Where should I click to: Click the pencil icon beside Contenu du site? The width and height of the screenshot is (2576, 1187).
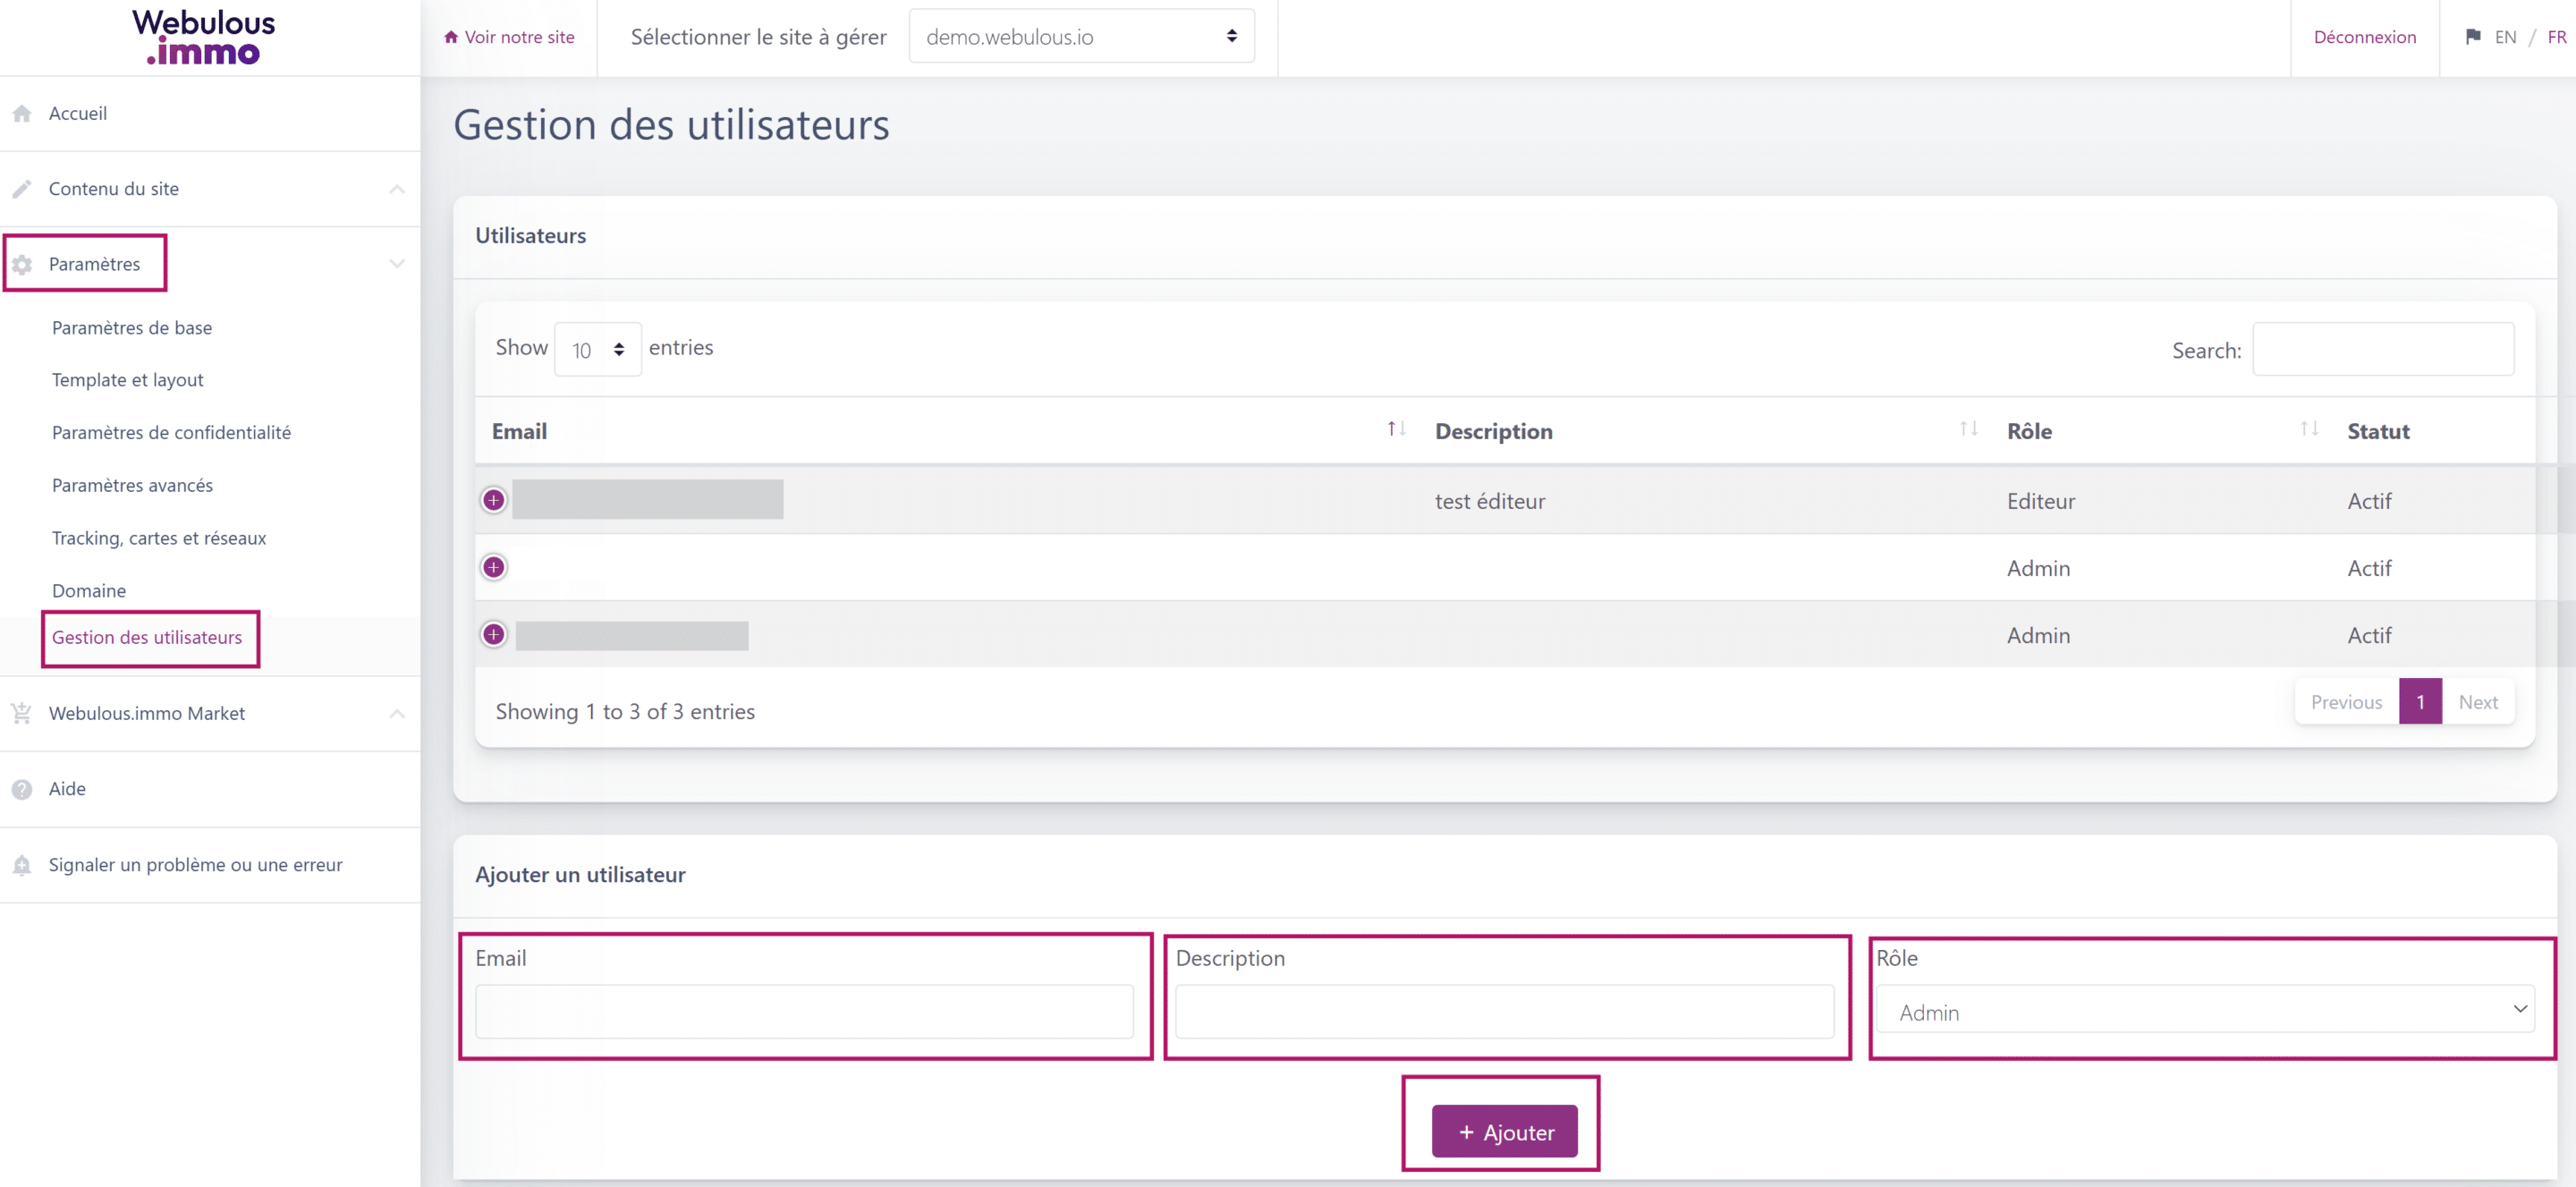tap(22, 189)
